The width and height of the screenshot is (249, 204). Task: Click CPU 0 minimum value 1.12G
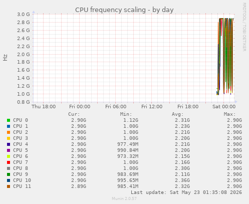[x=131, y=120]
